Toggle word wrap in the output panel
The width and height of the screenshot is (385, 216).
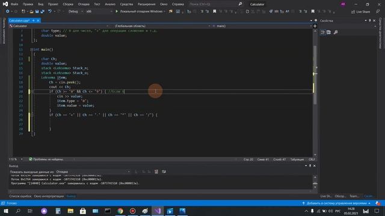tap(164, 172)
